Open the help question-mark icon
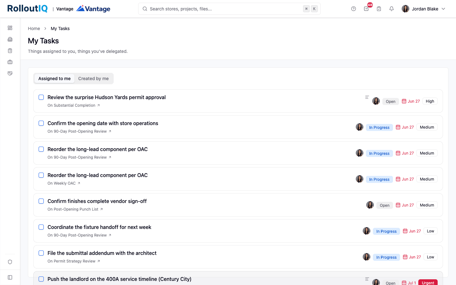Screen dimensions: 456x285 [354, 9]
